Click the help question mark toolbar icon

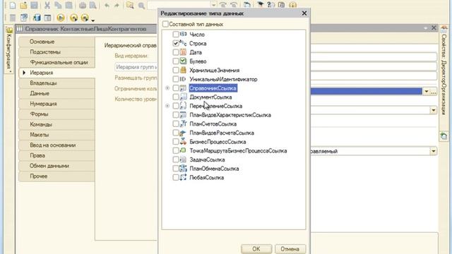click(x=271, y=5)
